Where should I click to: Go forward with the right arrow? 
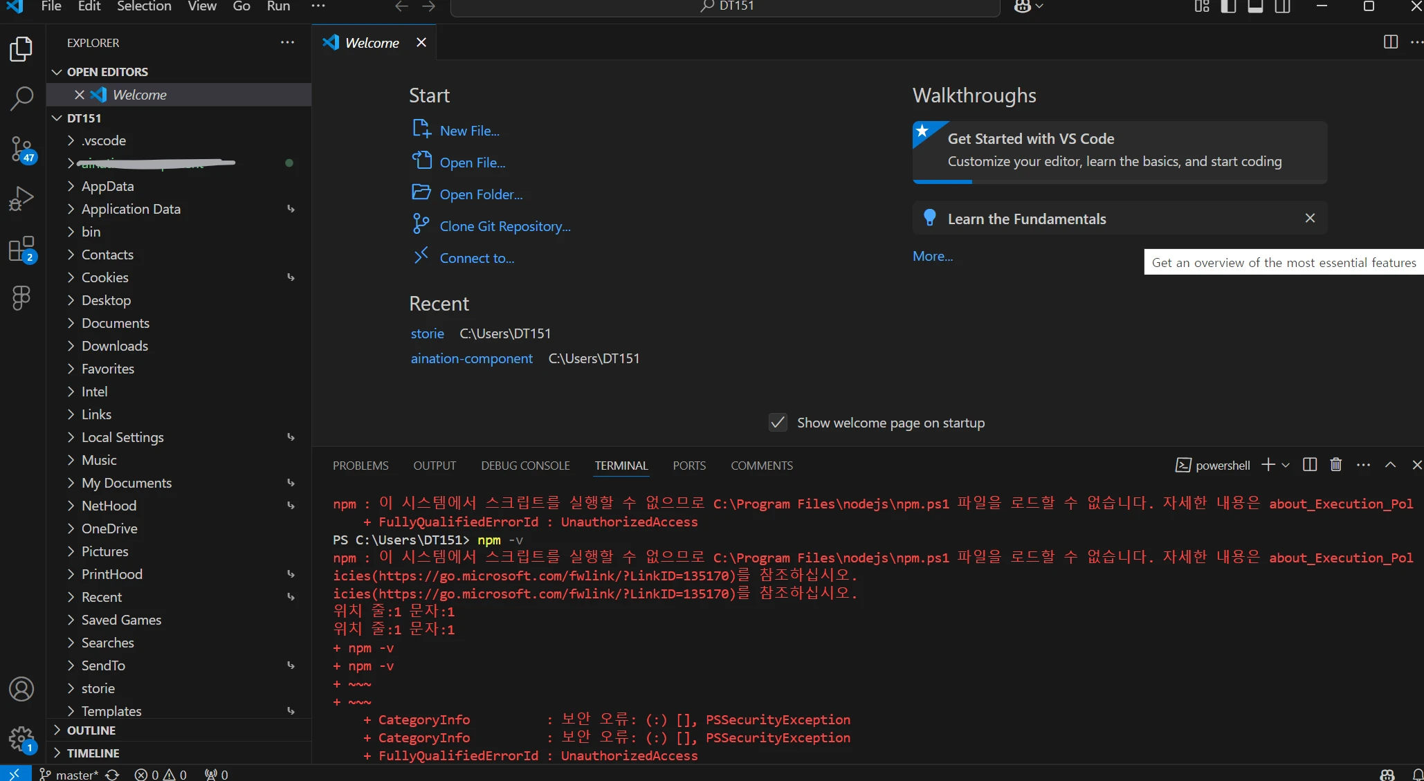point(429,6)
